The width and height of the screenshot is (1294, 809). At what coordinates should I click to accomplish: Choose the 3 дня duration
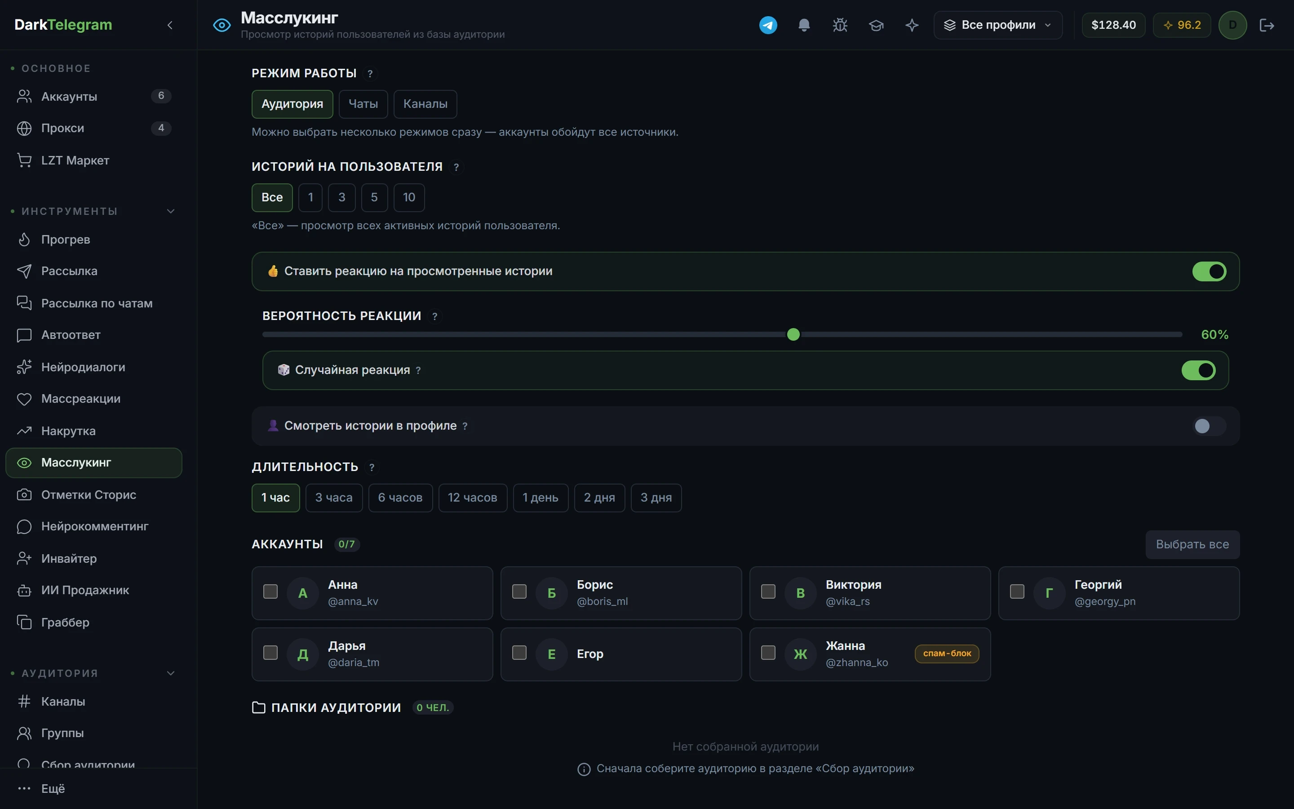656,498
